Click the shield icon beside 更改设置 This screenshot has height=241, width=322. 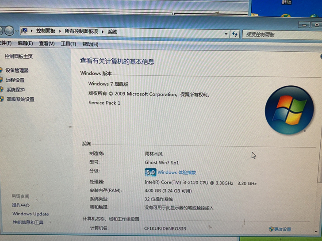(271, 229)
